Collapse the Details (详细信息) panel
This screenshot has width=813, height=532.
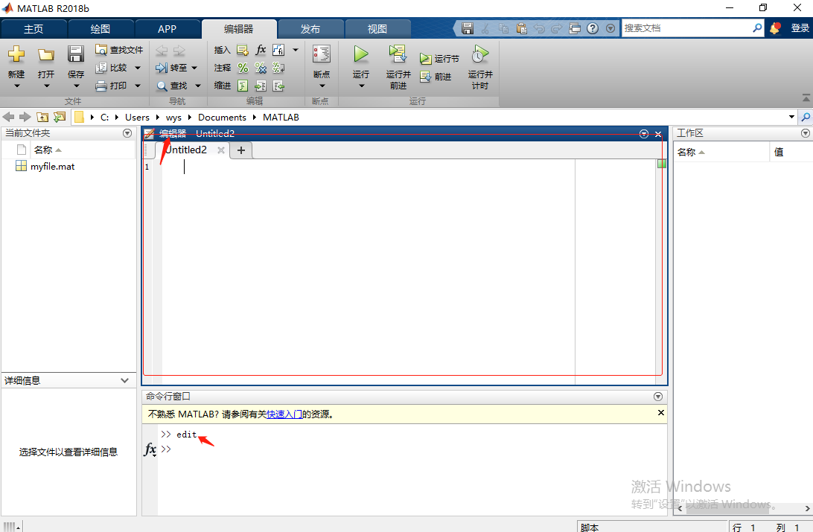(124, 380)
